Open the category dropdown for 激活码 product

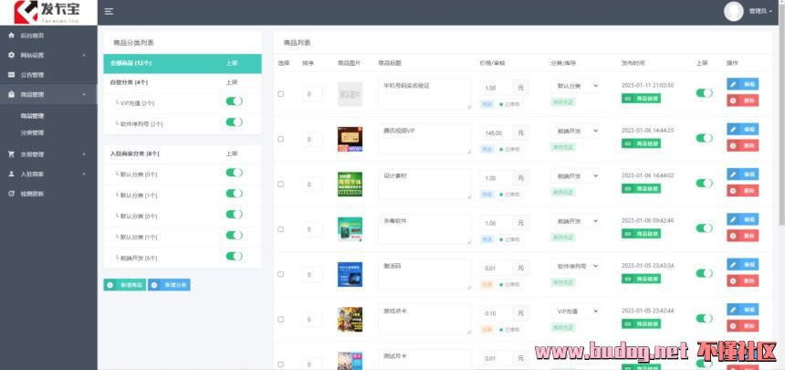pyautogui.click(x=575, y=267)
